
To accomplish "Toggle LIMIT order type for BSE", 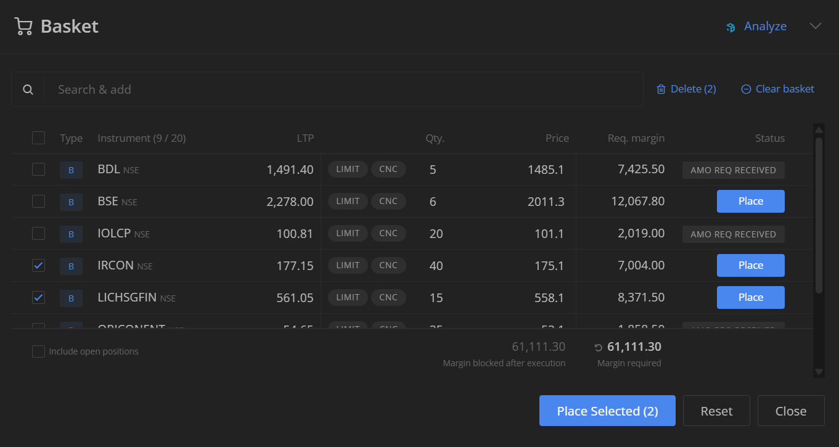I will (x=348, y=201).
